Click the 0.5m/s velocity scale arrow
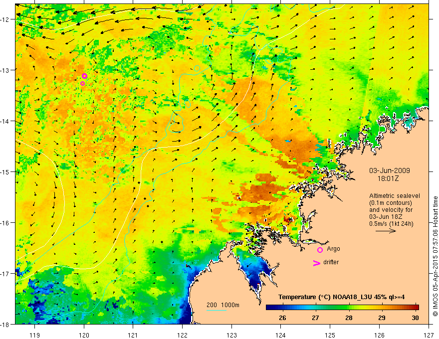 click(x=386, y=231)
